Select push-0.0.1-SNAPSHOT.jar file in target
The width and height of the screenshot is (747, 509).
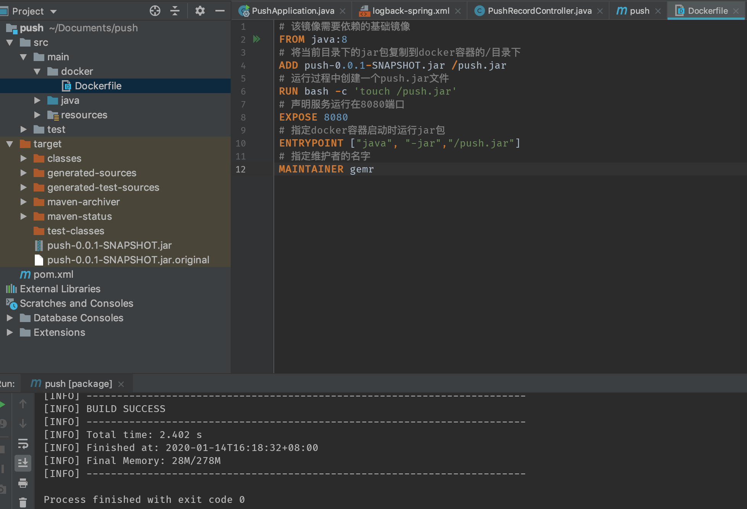(109, 245)
